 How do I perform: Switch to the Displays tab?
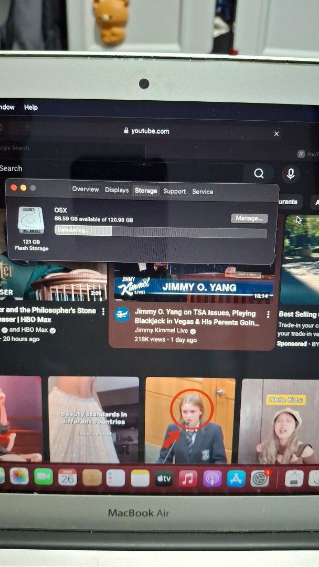[x=116, y=190]
